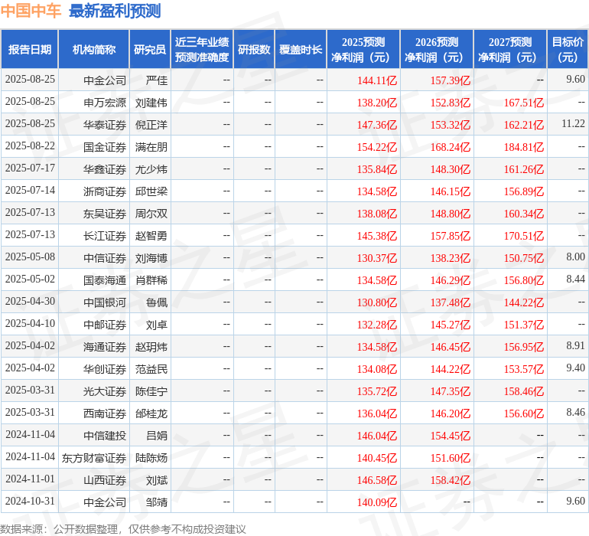Click researcher name 满在朋
This screenshot has height=536, width=589.
151,147
